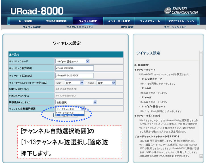Click the URoad-8000 title logo
Screen dimensions: 207x165
37,11
